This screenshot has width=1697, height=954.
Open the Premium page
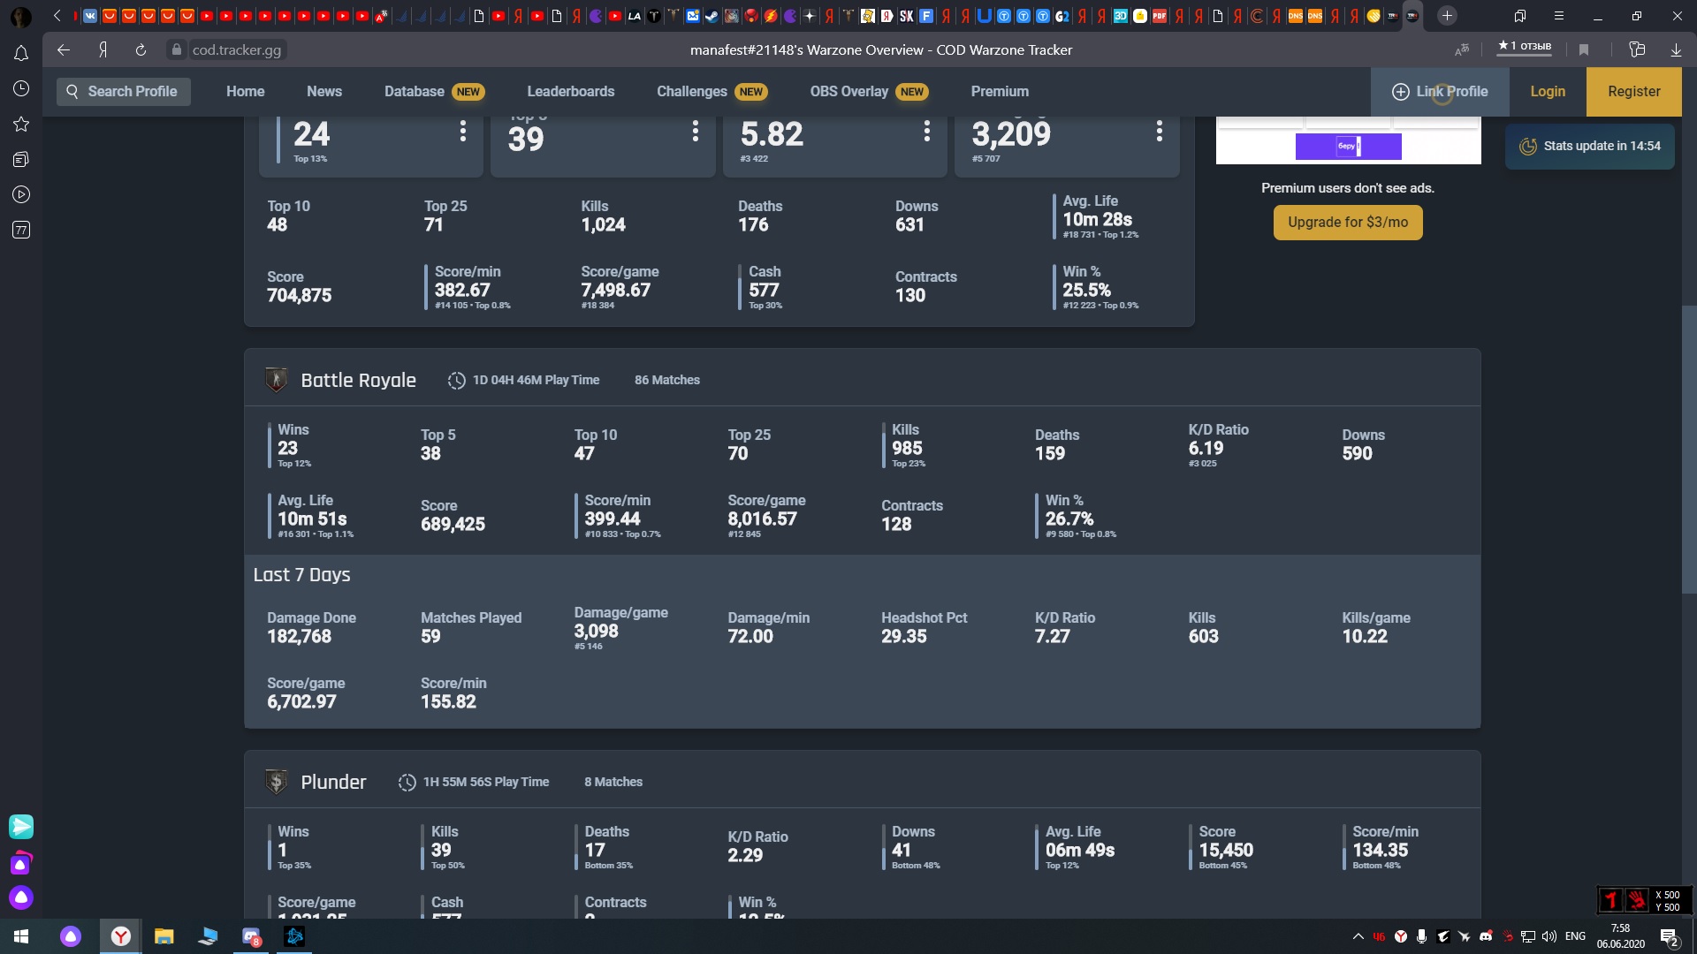[1000, 91]
